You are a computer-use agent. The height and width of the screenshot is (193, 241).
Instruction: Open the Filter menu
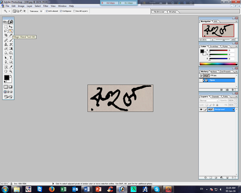(x=46, y=6)
